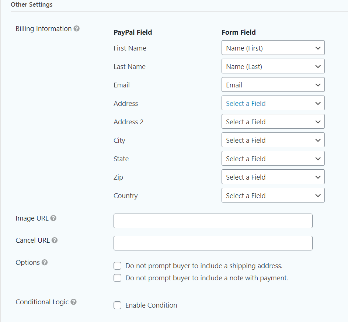The image size is (348, 322).
Task: Click into the Image URL text box
Action: click(213, 221)
